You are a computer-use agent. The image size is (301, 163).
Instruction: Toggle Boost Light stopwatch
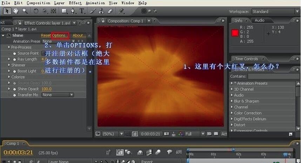click(14, 71)
